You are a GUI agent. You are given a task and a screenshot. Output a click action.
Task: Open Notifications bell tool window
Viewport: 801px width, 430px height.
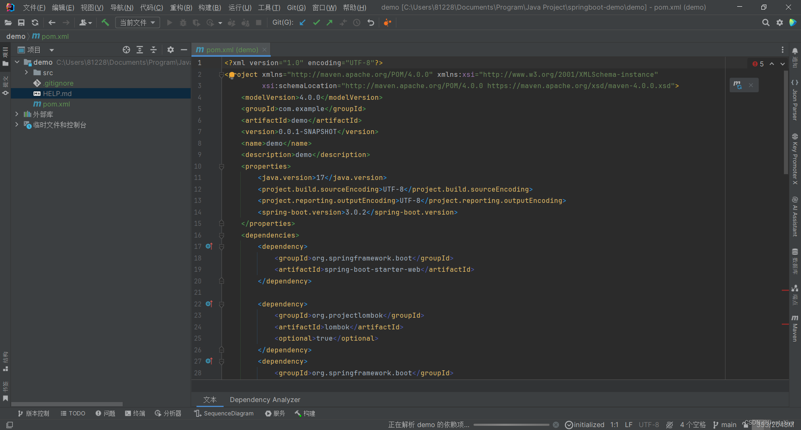click(x=795, y=57)
